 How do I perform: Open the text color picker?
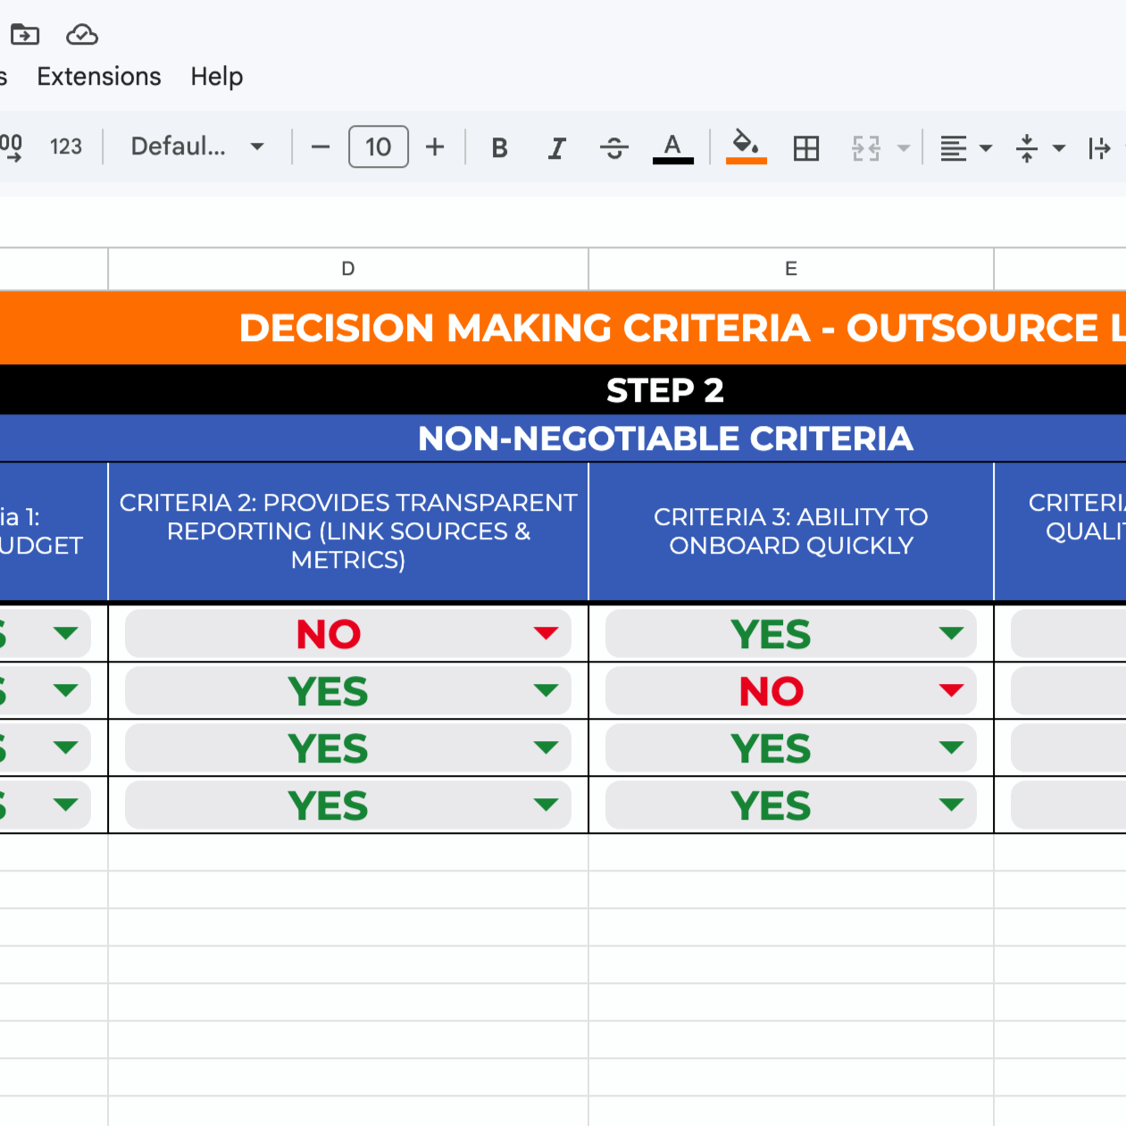(x=673, y=147)
